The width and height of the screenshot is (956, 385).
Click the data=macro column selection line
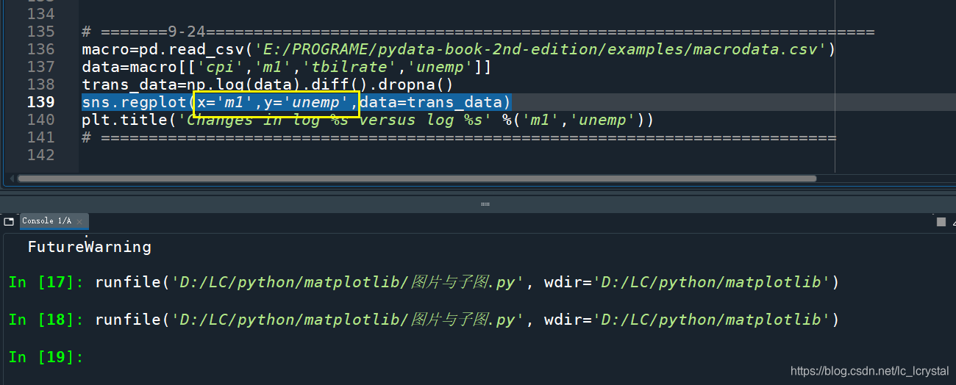(x=287, y=67)
